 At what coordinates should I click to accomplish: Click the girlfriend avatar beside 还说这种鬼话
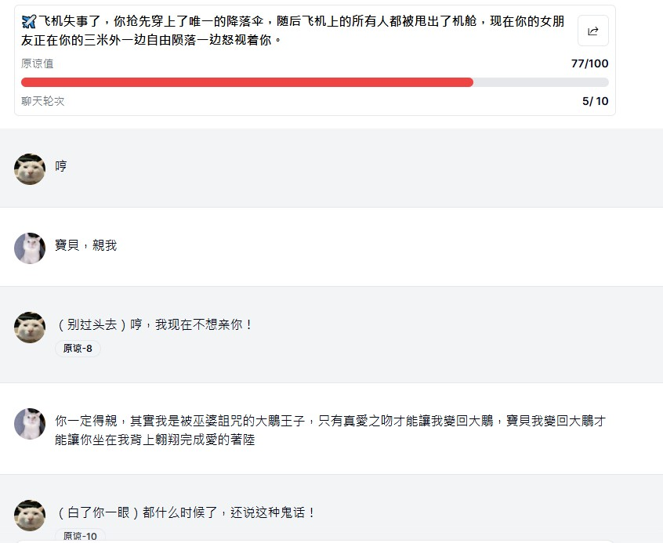click(x=30, y=516)
